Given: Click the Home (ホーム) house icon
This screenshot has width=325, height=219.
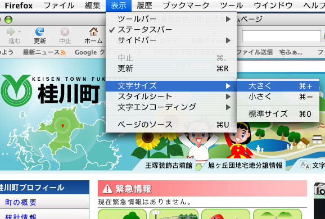Looking at the screenshot, I should pos(93,31).
